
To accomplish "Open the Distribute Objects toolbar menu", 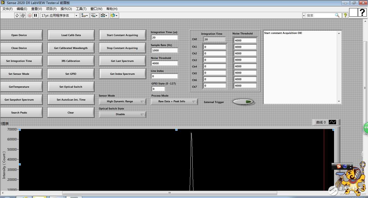I will [x=95, y=16].
